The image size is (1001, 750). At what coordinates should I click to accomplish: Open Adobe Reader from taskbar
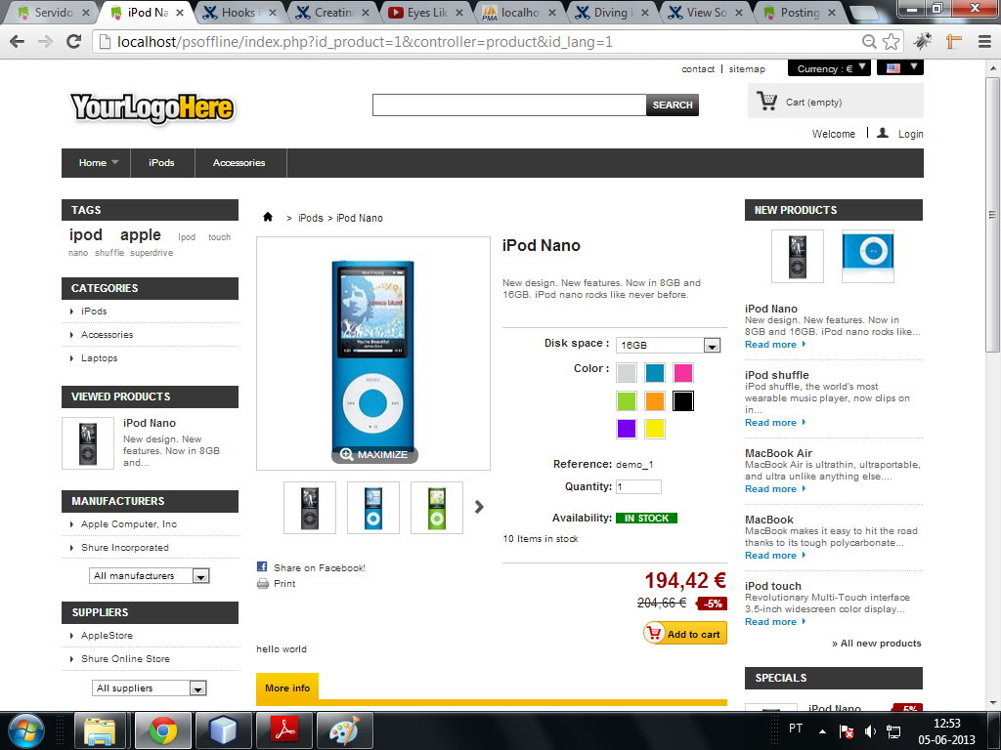284,730
